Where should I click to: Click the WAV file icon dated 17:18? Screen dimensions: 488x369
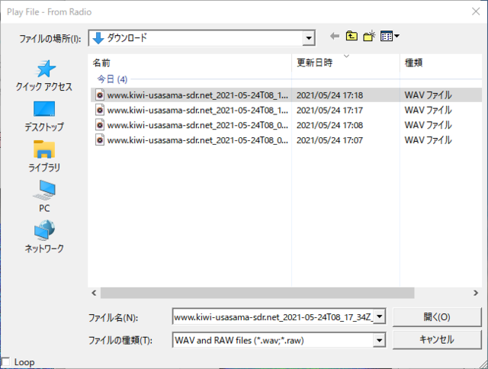coord(100,95)
